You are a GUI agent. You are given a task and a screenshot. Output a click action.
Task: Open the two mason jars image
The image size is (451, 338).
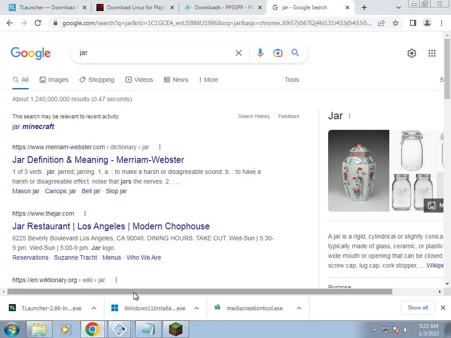click(x=412, y=192)
